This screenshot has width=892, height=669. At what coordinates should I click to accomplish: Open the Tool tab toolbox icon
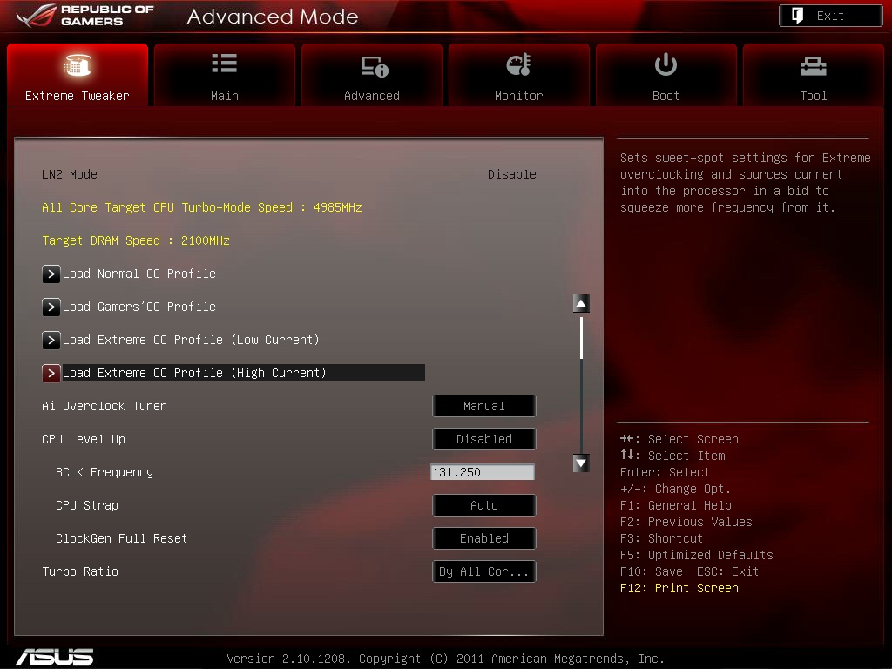tap(813, 65)
